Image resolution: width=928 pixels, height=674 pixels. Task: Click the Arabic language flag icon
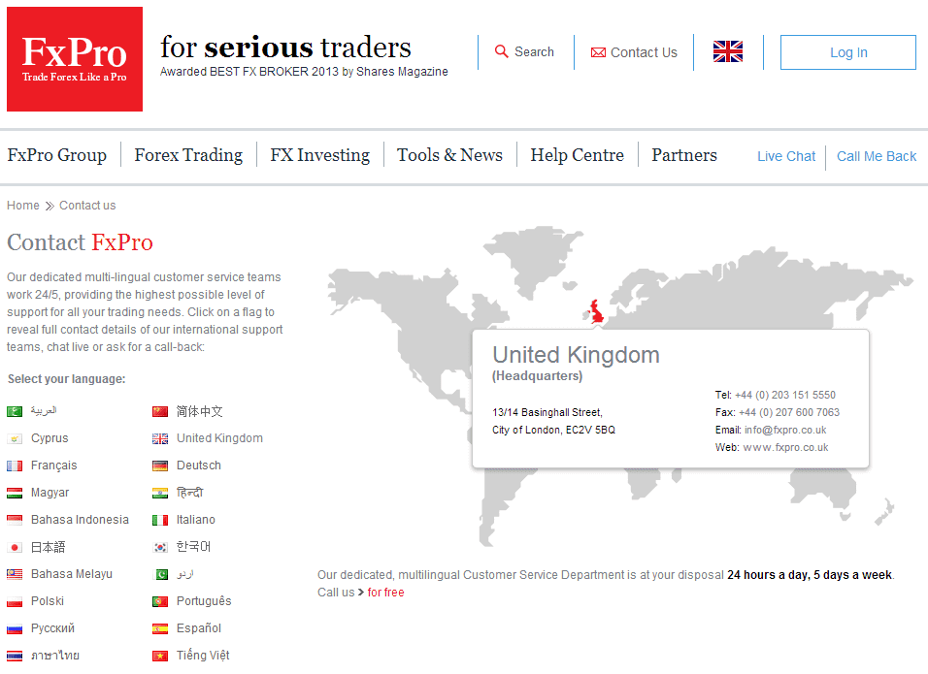pyautogui.click(x=15, y=411)
